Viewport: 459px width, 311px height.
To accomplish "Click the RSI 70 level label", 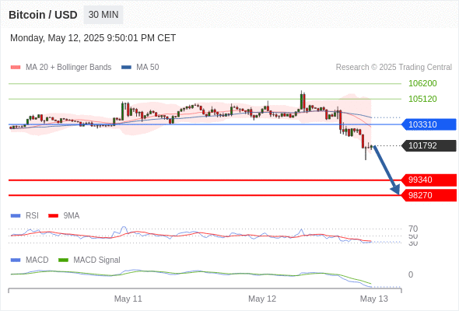I will click(x=413, y=229).
